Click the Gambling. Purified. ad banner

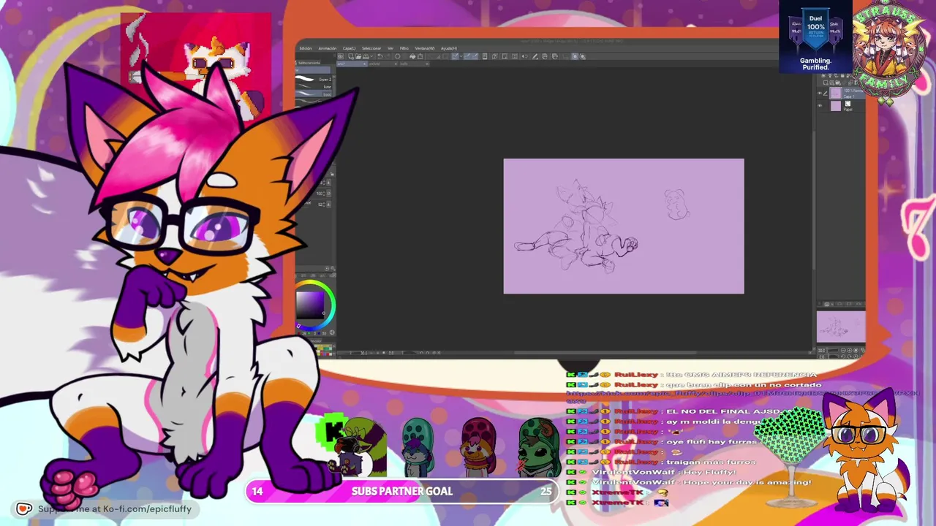815,37
